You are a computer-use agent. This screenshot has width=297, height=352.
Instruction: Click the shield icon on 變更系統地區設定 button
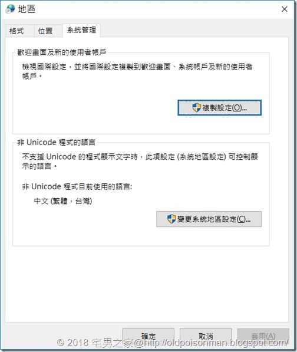click(x=171, y=219)
